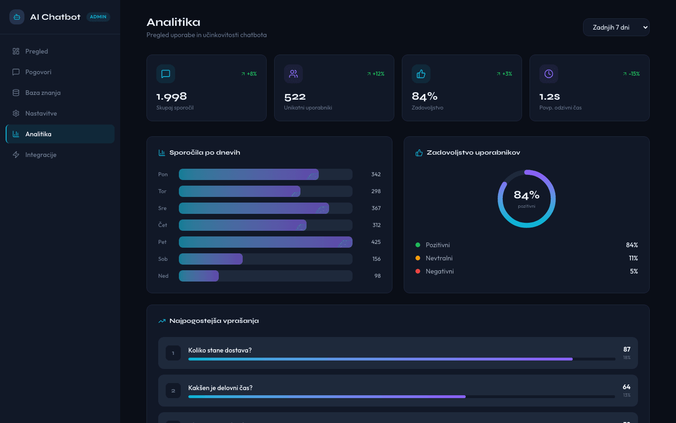Click the Baza znanja database icon

click(16, 93)
